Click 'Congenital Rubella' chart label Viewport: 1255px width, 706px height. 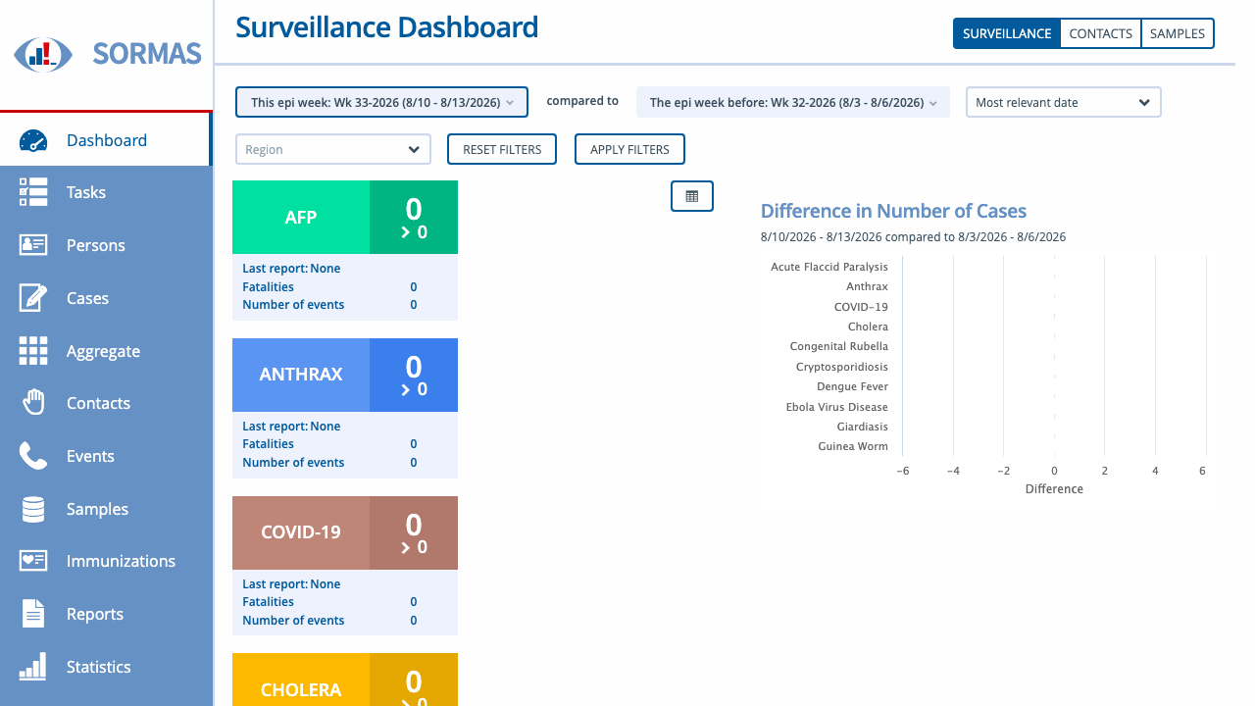[839, 346]
